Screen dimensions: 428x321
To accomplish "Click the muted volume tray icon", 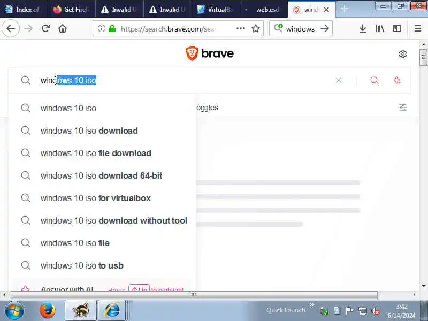I will [x=376, y=311].
